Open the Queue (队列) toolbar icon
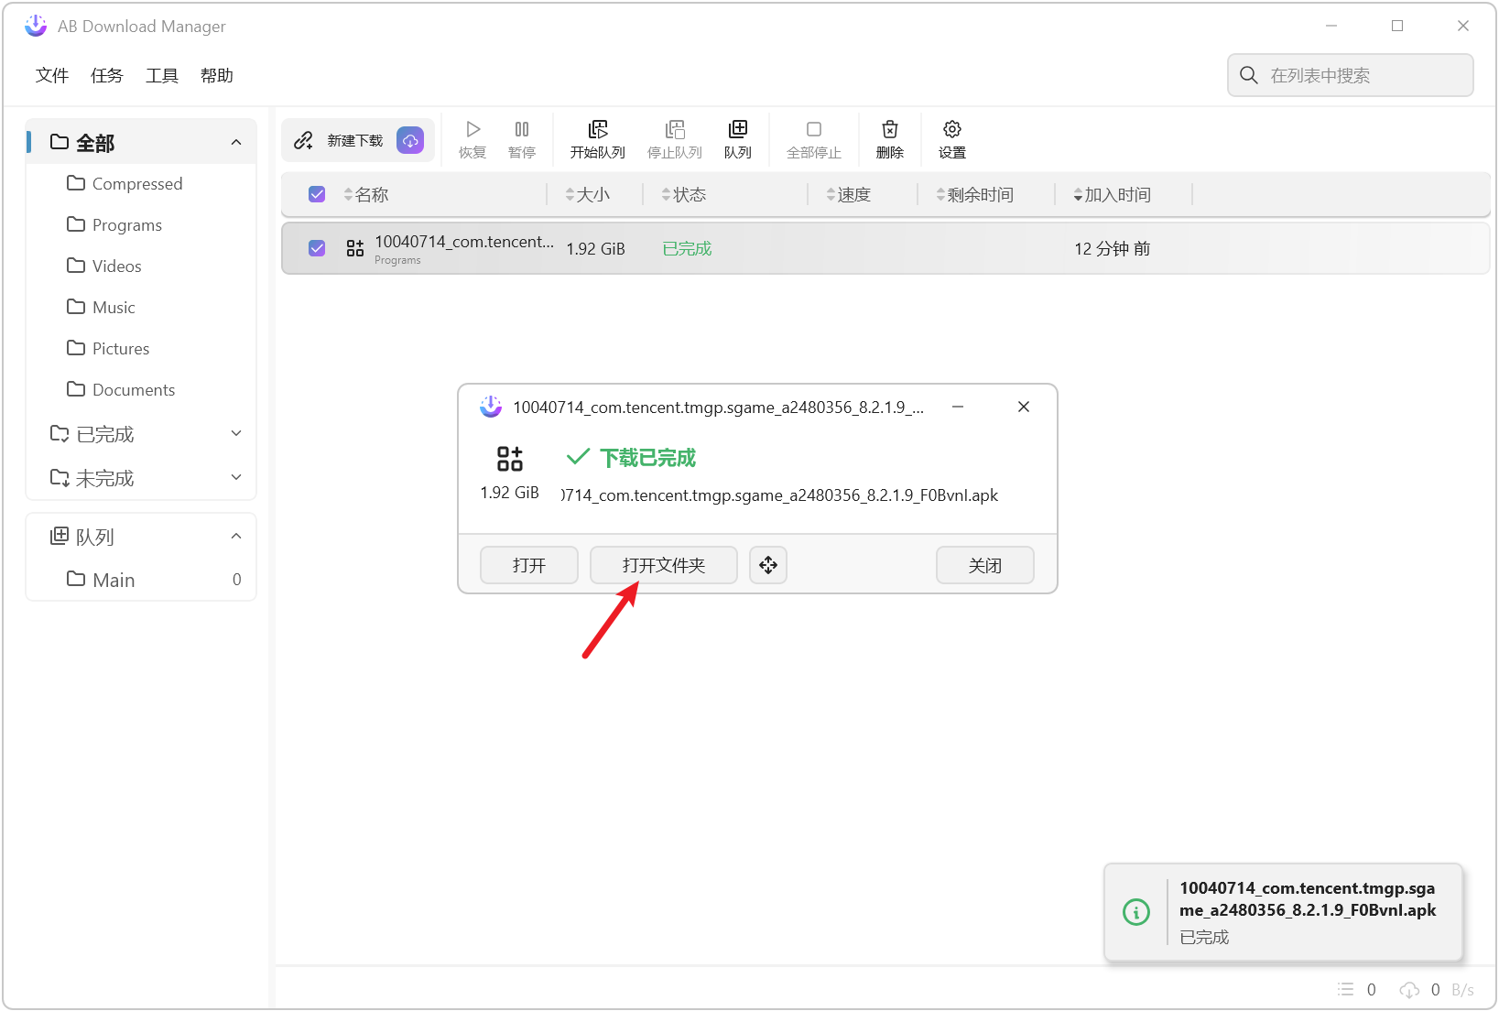Screen dimensions: 1499x1011 [738, 129]
